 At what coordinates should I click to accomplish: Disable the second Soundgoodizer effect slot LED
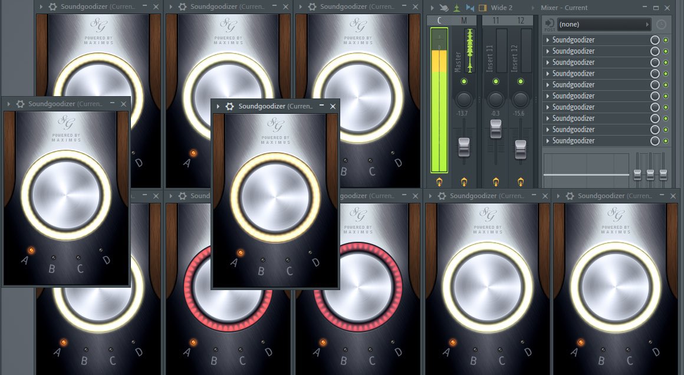point(666,51)
